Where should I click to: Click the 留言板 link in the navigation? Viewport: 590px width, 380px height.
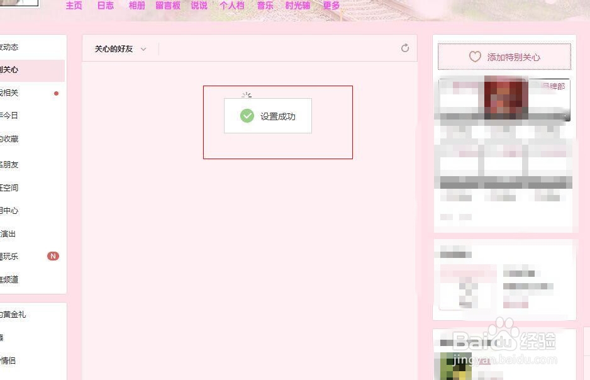pyautogui.click(x=167, y=5)
